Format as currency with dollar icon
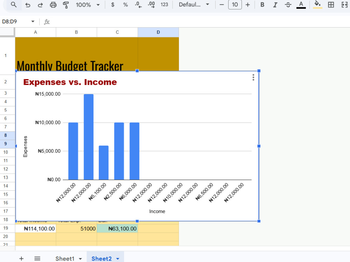 [x=113, y=5]
